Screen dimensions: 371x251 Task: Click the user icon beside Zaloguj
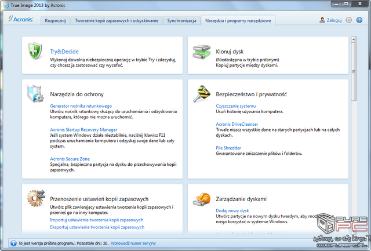tap(322, 20)
